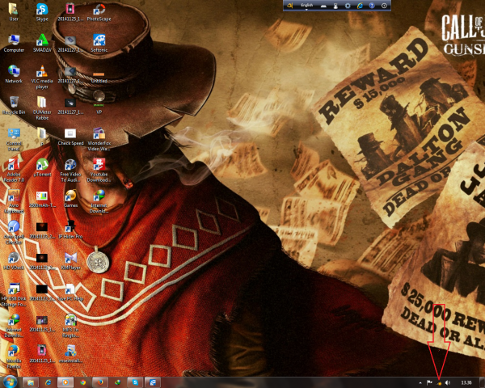Screen dimensions: 485x388
Task: Open the PhotoScape shortcut
Action: pyautogui.click(x=99, y=12)
